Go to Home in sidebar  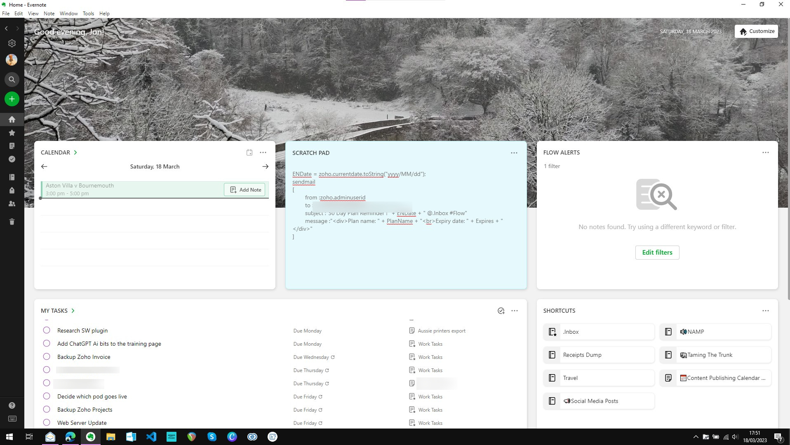(12, 119)
